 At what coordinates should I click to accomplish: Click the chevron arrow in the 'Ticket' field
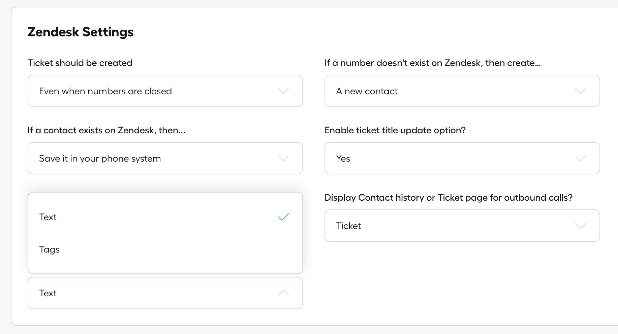[x=580, y=226]
